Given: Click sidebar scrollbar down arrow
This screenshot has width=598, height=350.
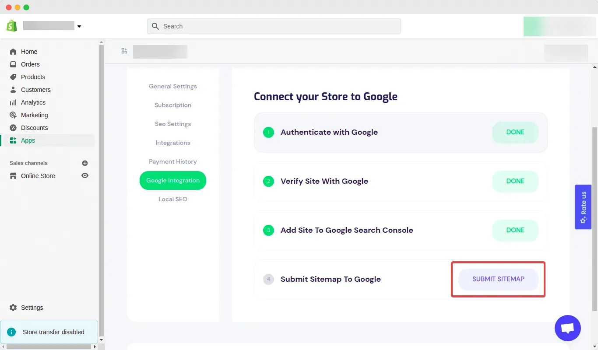Looking at the screenshot, I should click(102, 340).
